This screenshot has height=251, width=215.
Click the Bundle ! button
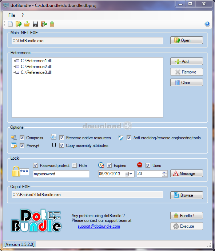[187, 216]
